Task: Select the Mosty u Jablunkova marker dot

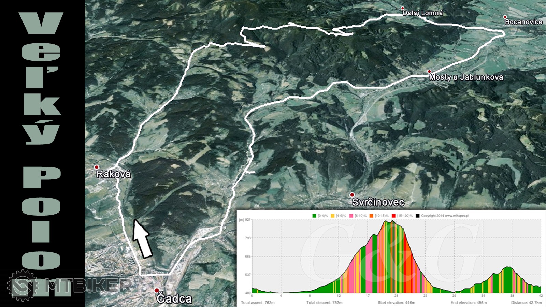Action: (x=429, y=72)
